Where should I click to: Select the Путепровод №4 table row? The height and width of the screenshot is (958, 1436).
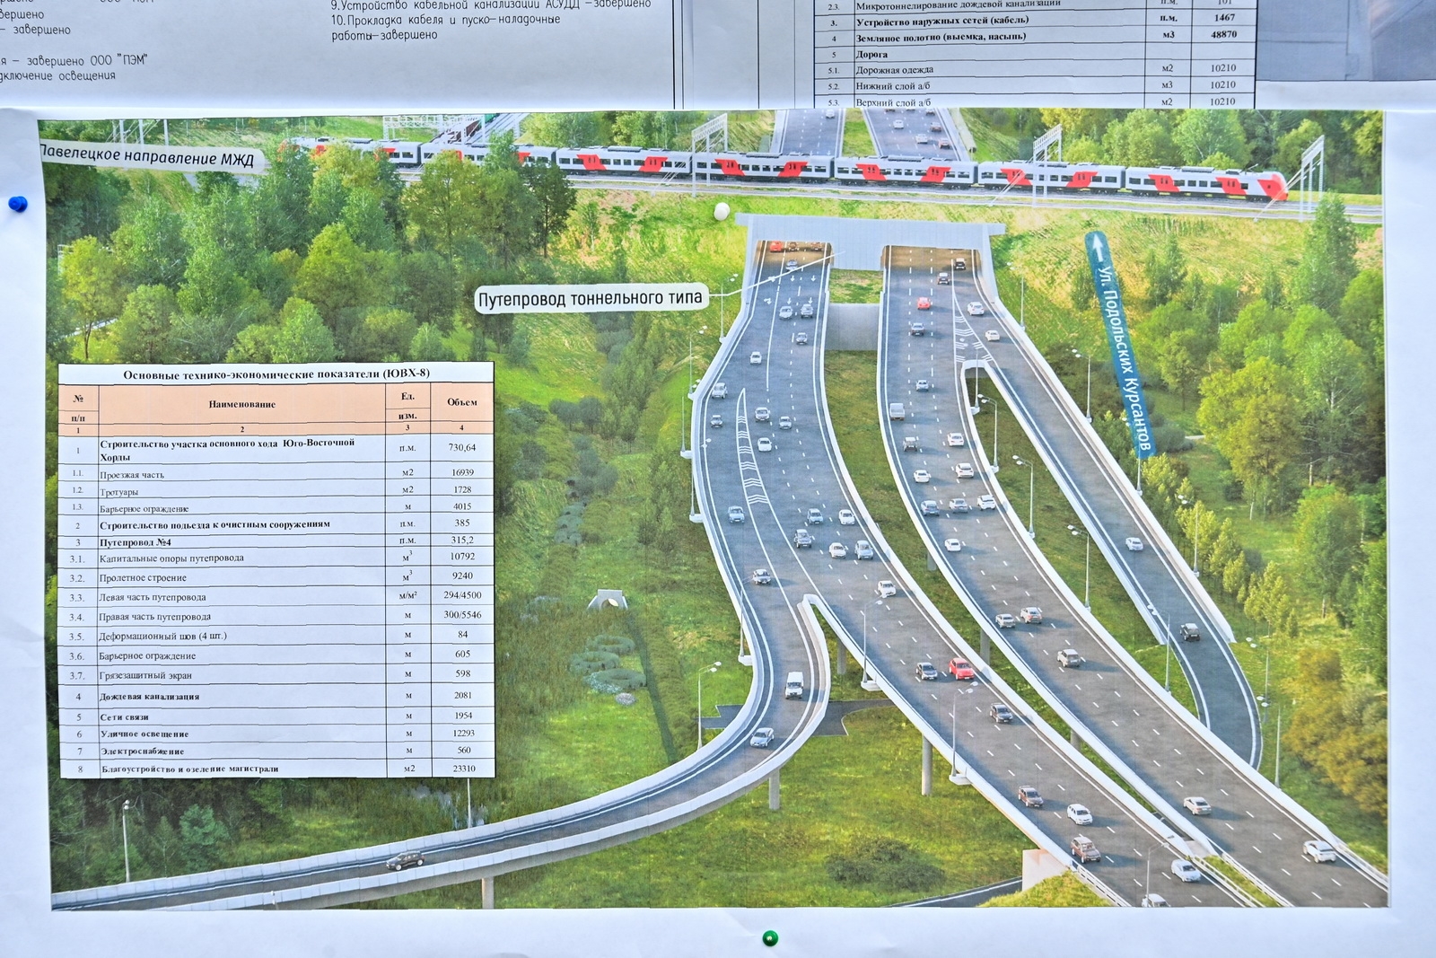tap(136, 542)
